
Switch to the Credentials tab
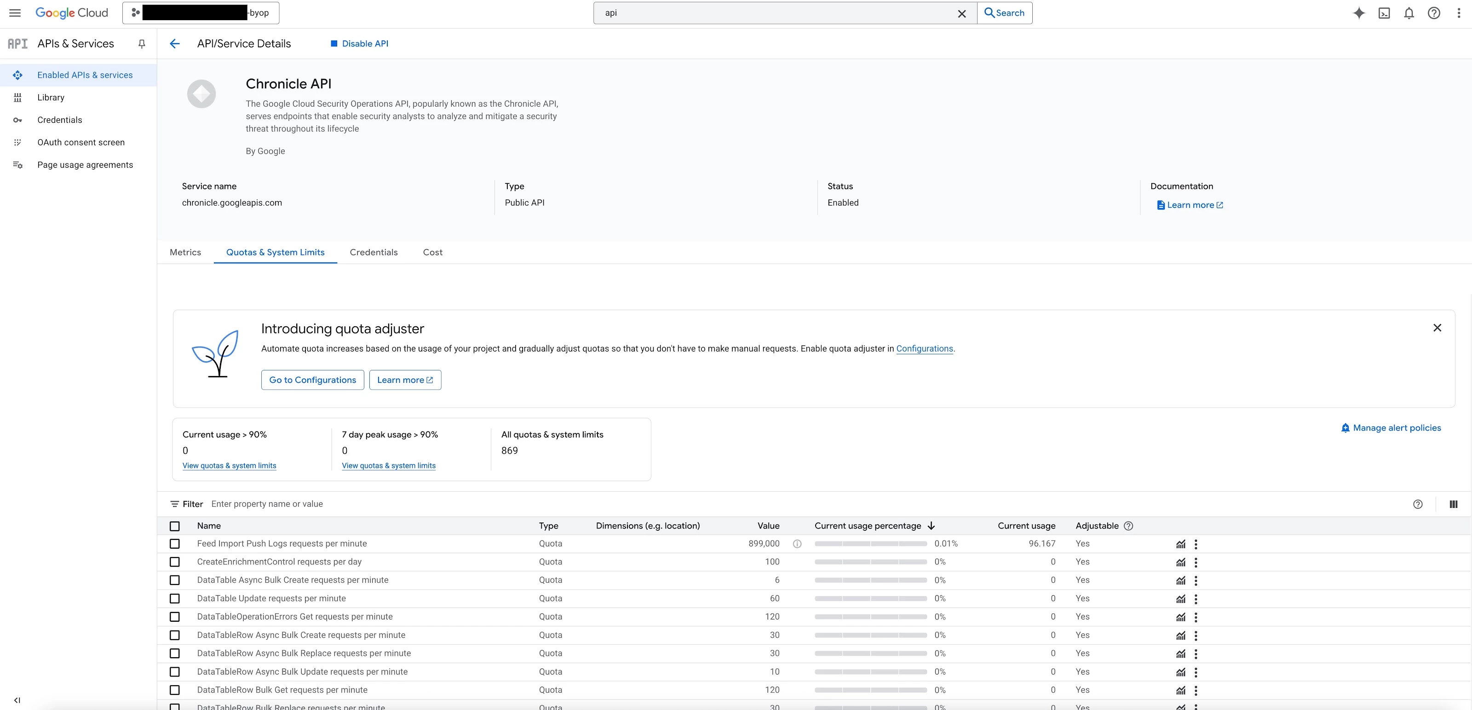coord(374,252)
